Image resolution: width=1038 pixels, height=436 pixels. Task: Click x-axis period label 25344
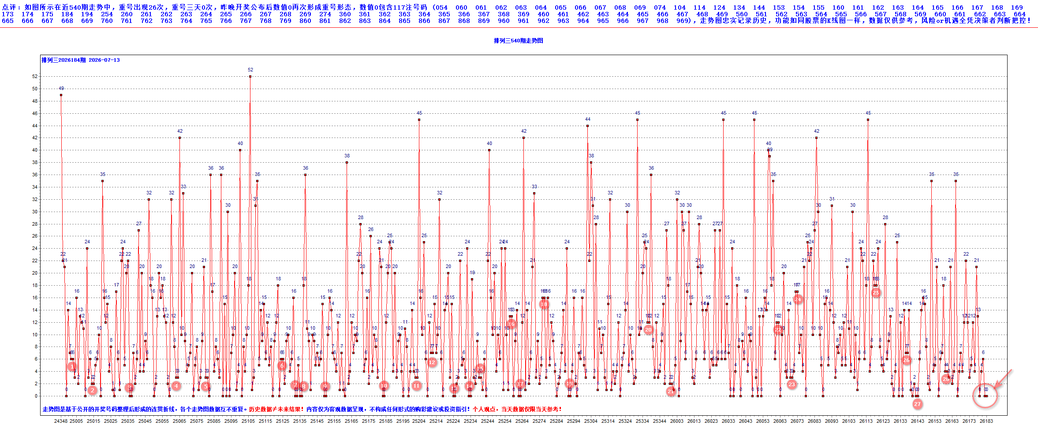(660, 421)
